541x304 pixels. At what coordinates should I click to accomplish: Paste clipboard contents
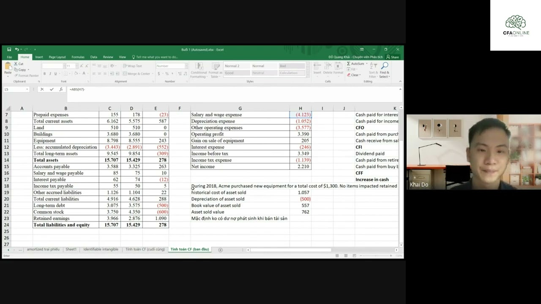[x=8, y=68]
